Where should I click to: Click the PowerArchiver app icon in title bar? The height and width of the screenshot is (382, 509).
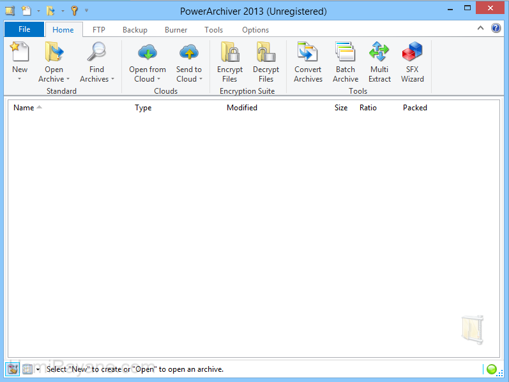(10, 11)
